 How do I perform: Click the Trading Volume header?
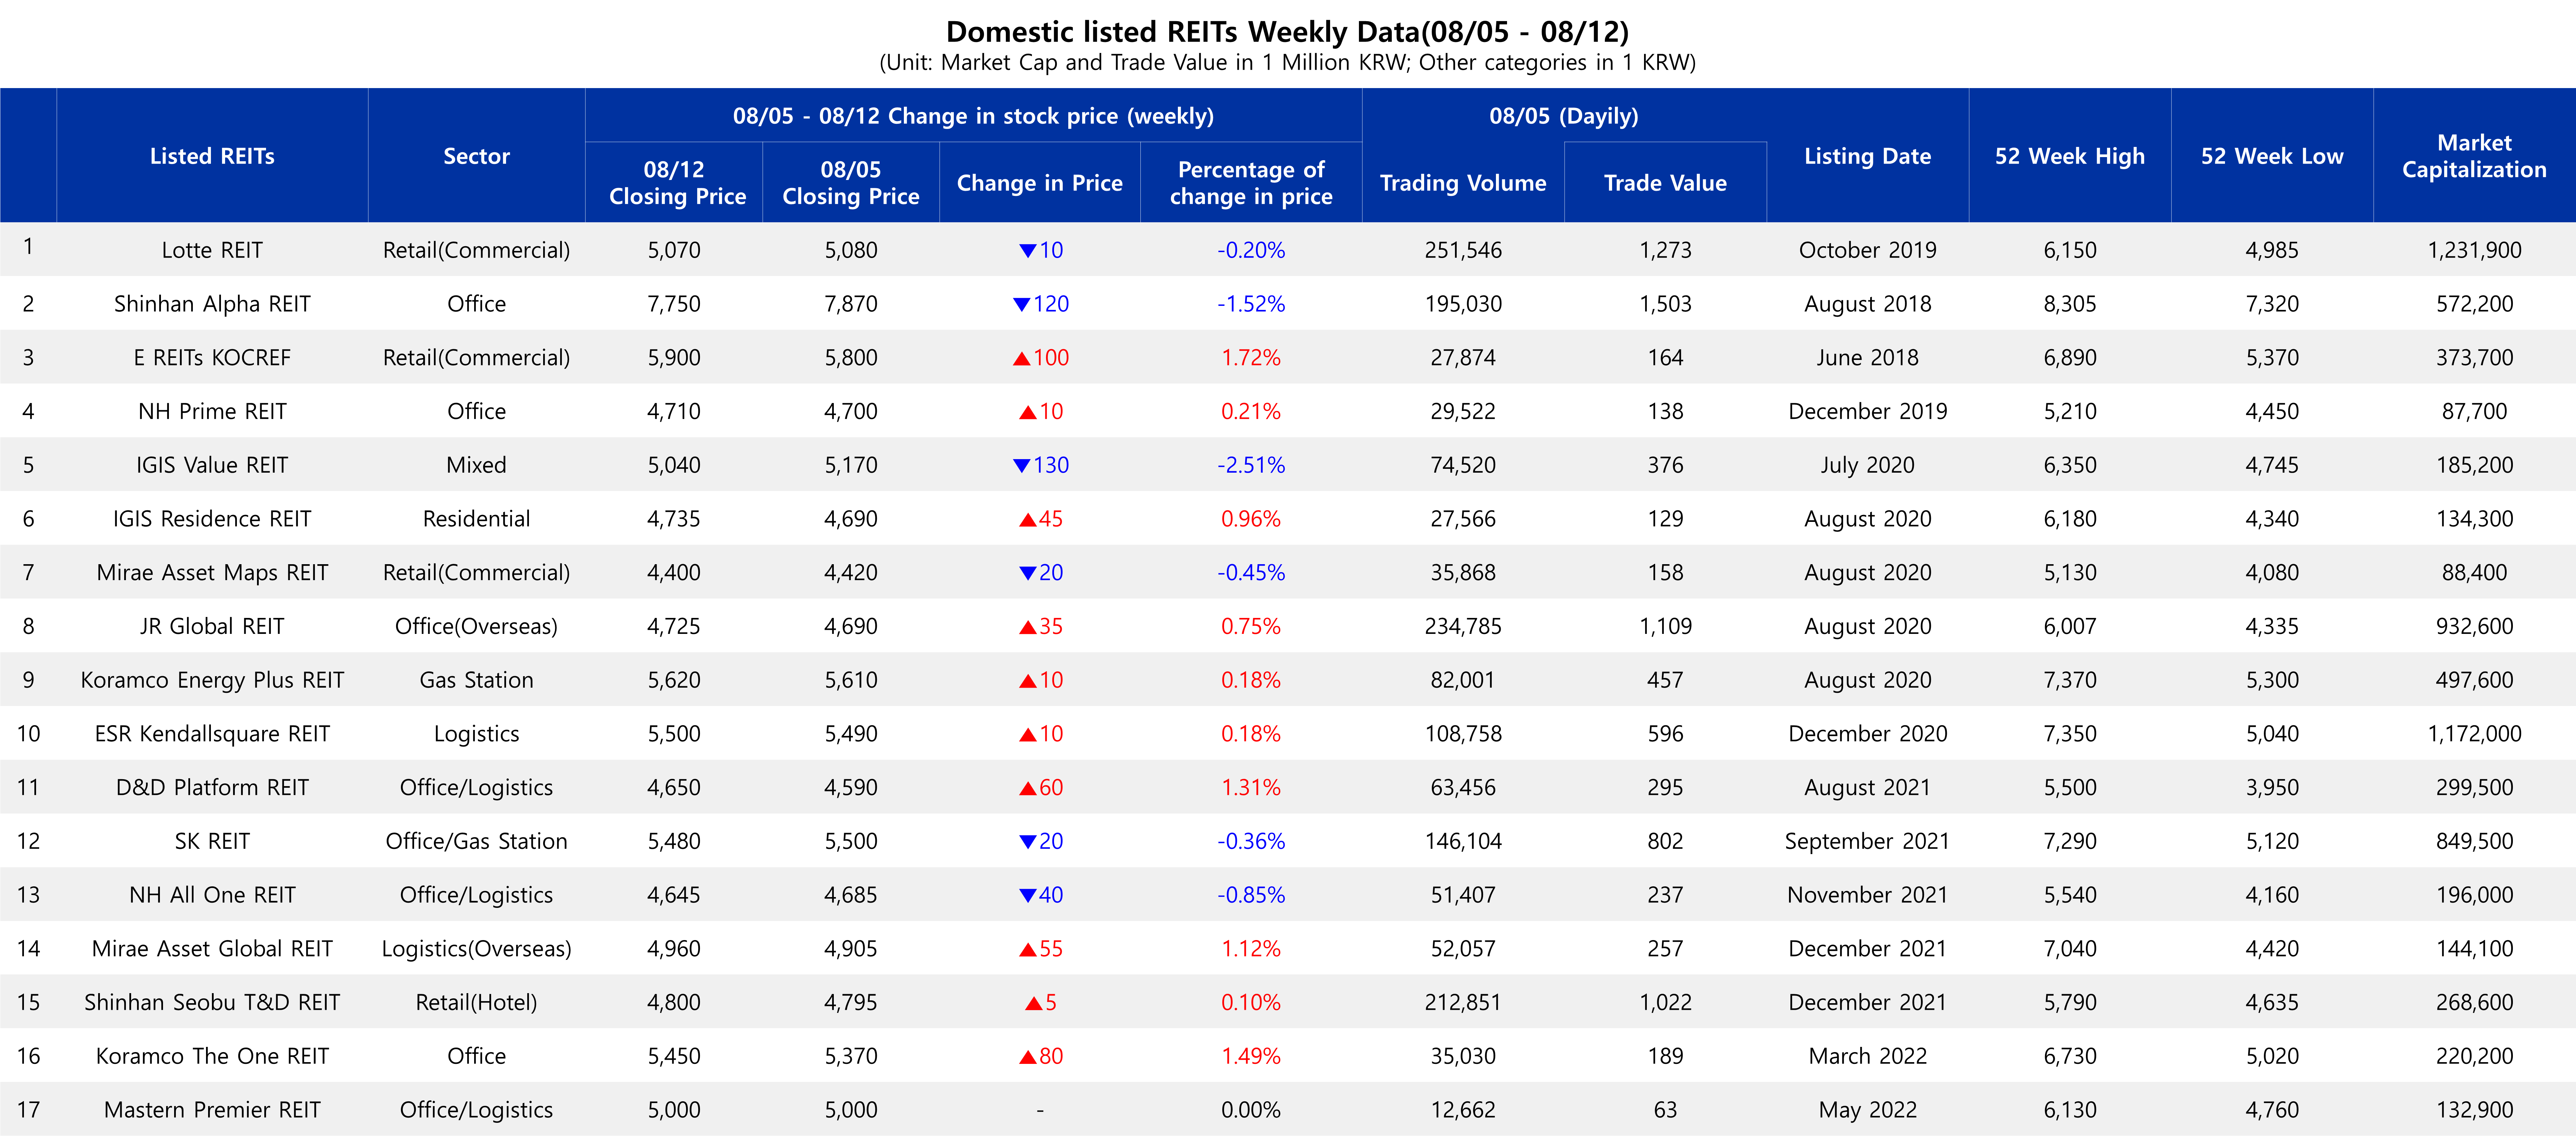pos(1463,183)
